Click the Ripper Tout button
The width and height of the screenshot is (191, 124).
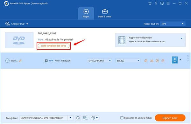[x=170, y=118]
